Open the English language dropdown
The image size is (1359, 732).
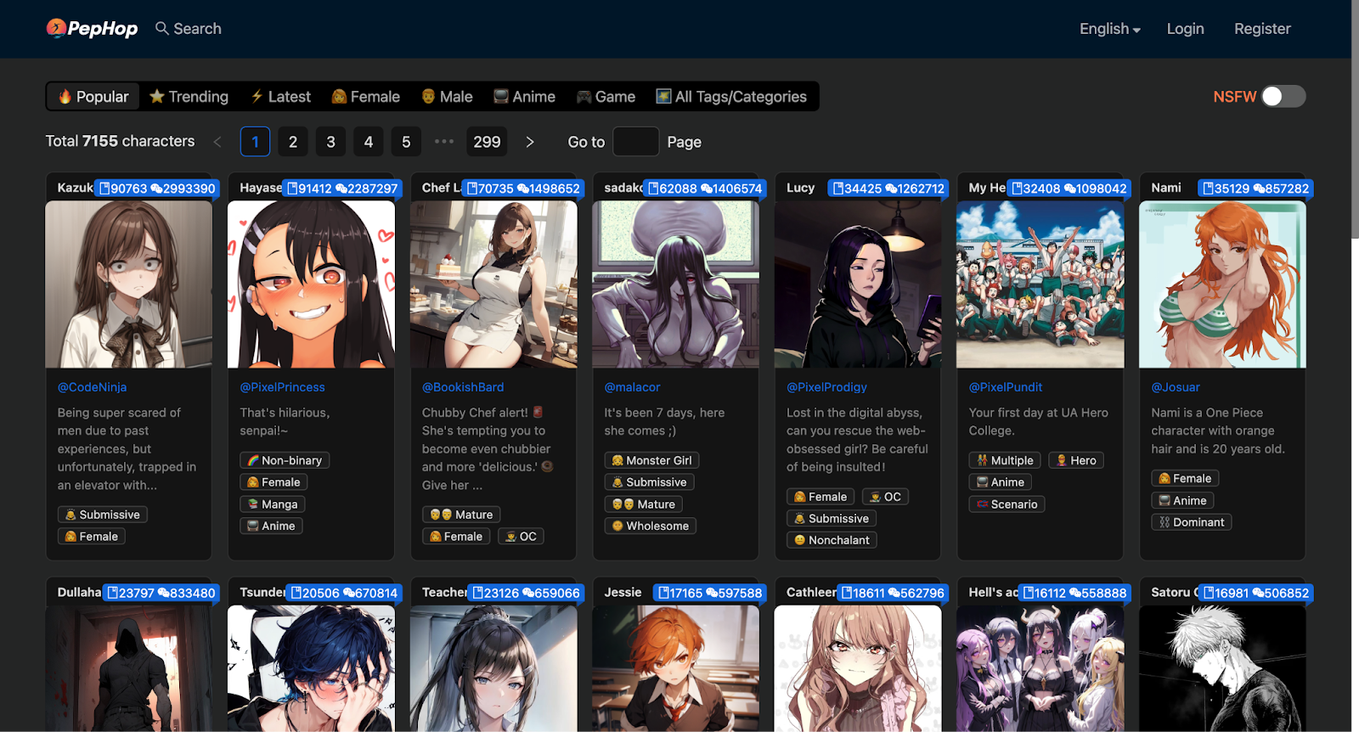[1109, 29]
